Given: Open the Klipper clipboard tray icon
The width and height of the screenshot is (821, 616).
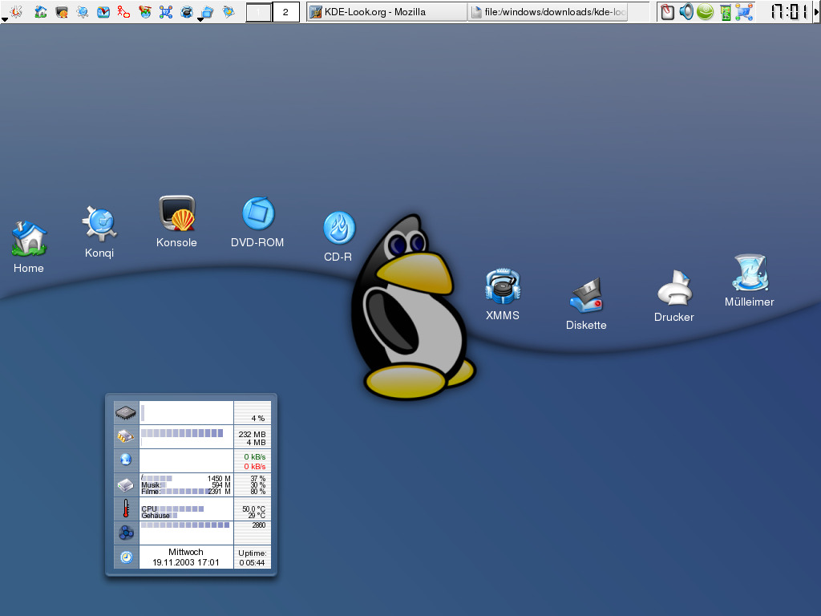Looking at the screenshot, I should pyautogui.click(x=667, y=11).
